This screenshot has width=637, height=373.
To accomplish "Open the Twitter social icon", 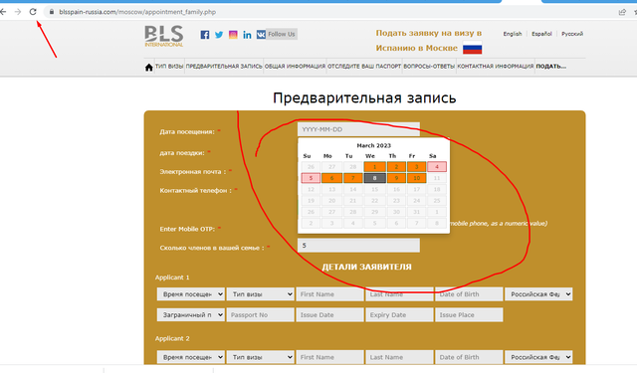I will tap(219, 35).
